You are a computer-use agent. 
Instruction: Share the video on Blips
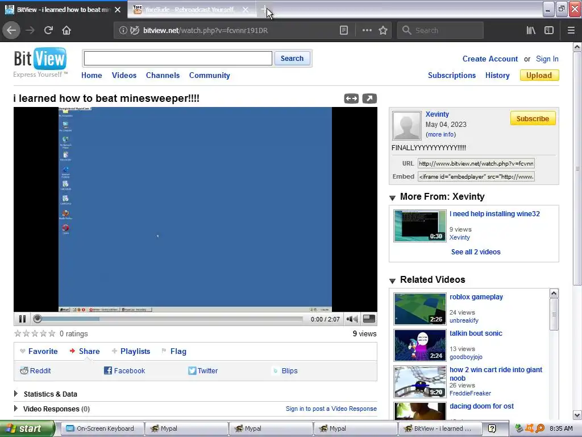285,370
